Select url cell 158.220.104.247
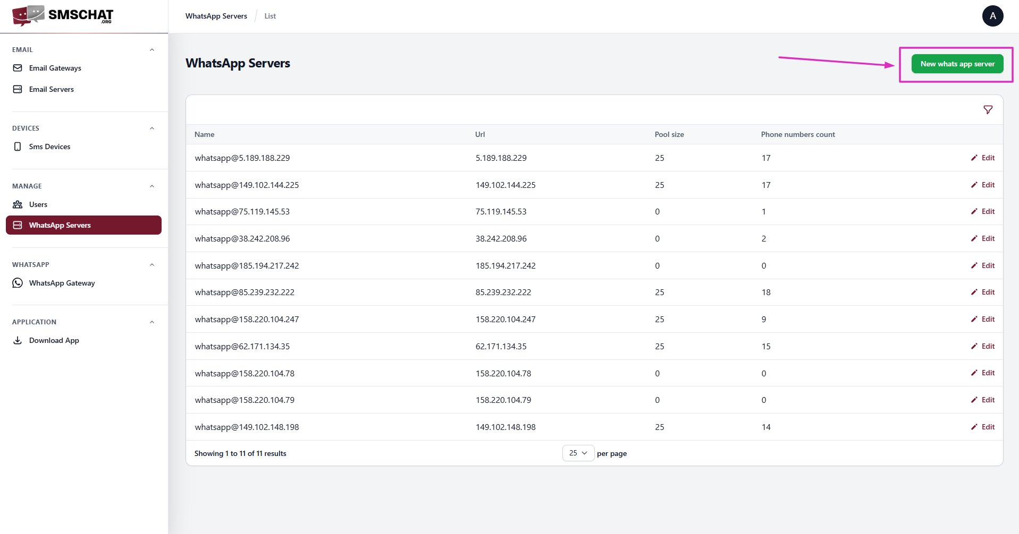Image resolution: width=1019 pixels, height=534 pixels. coord(506,319)
